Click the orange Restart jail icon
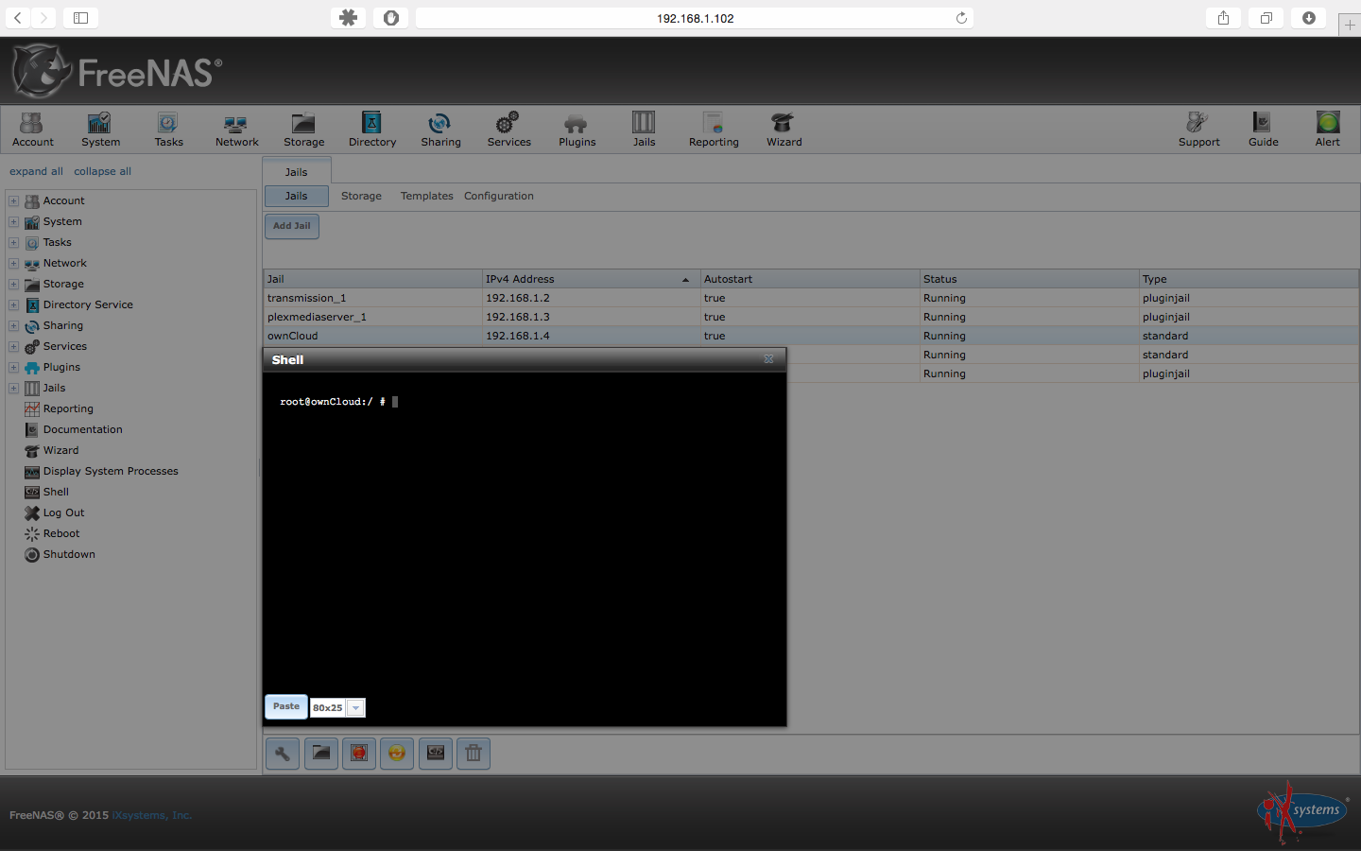Image resolution: width=1361 pixels, height=851 pixels. coord(397,754)
